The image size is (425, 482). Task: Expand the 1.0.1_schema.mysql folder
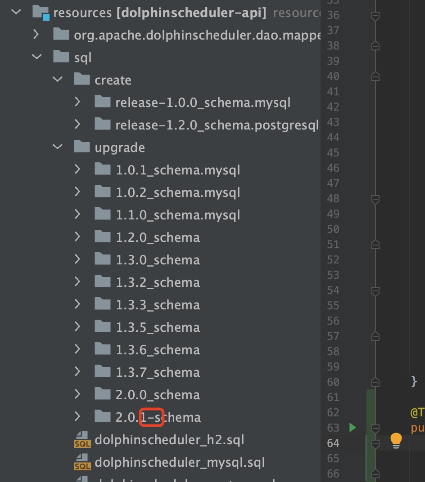point(77,170)
